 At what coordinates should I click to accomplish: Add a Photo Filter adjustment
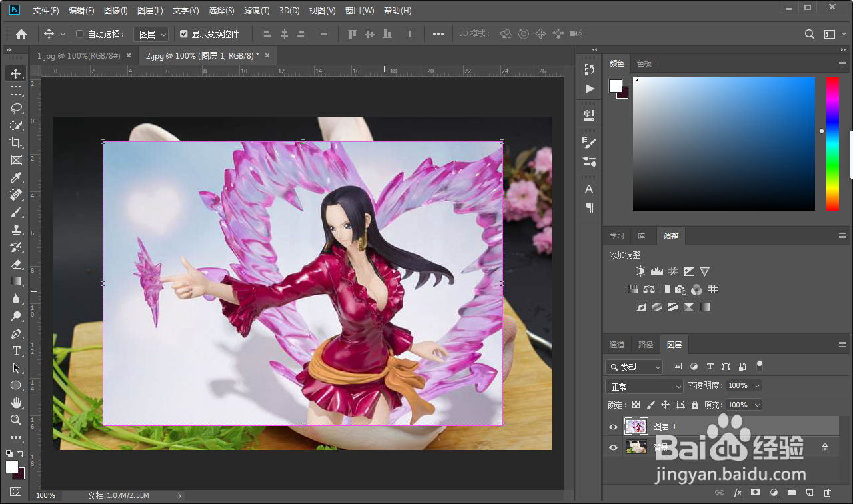click(680, 289)
